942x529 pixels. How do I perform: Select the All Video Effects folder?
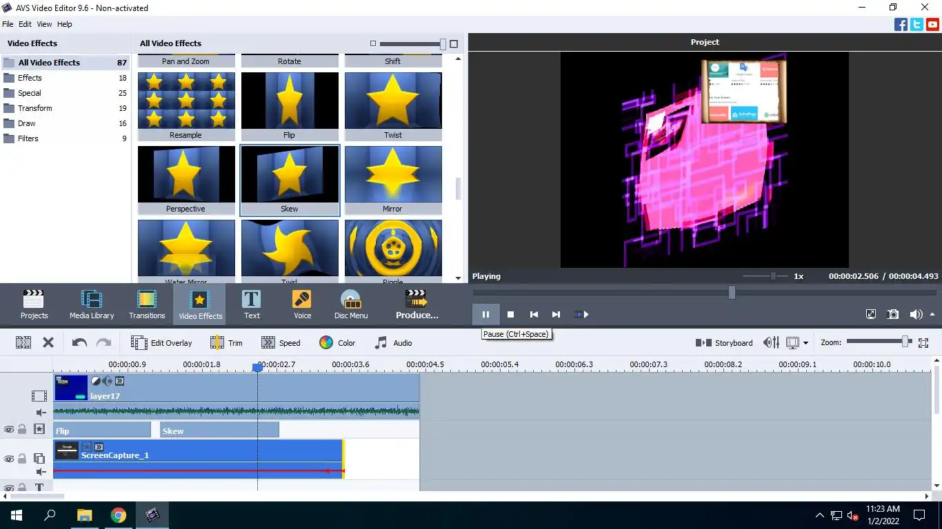65,62
